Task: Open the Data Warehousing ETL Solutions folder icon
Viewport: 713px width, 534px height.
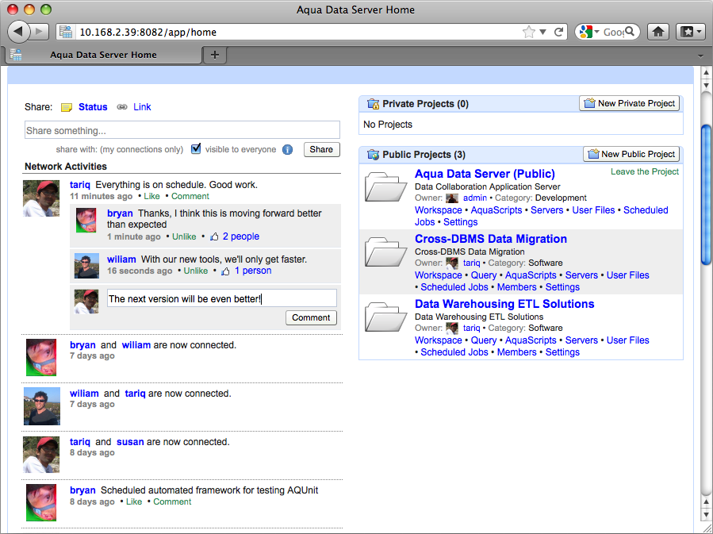Action: tap(385, 317)
